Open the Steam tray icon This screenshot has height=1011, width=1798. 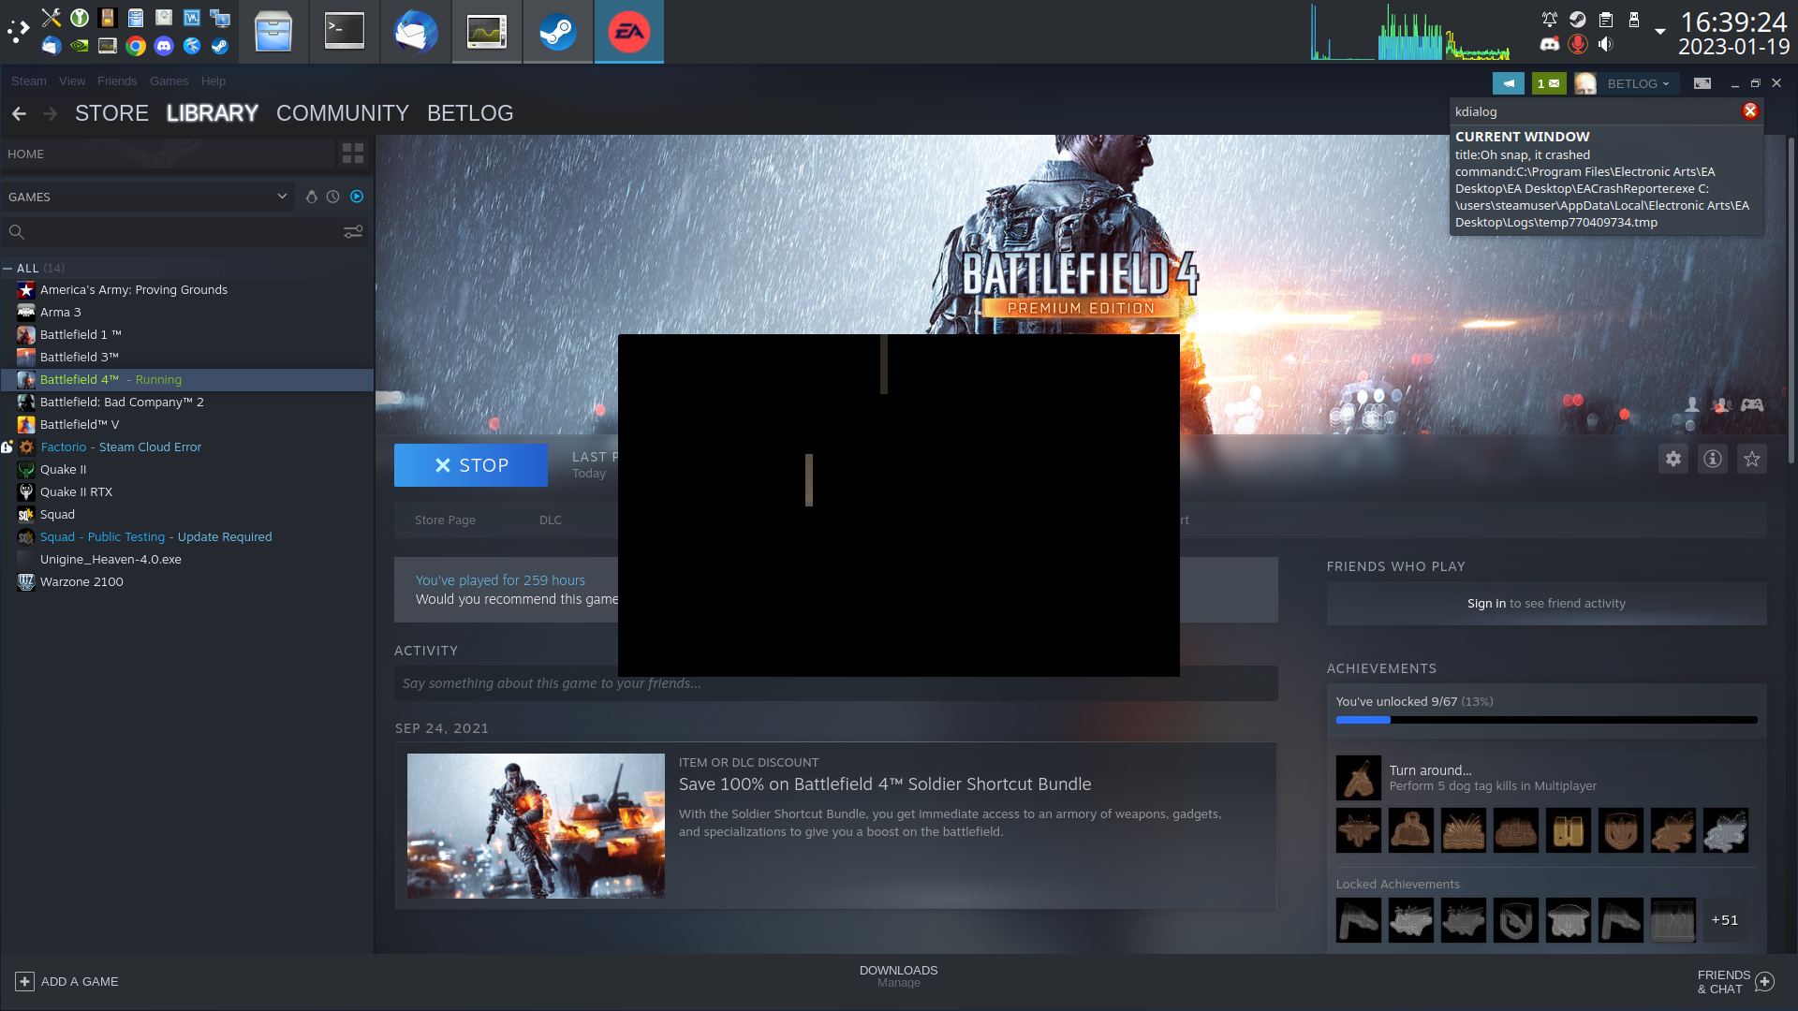tap(1578, 19)
